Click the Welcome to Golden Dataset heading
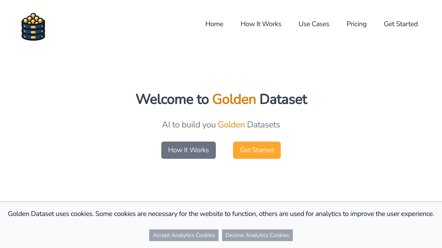 (x=221, y=100)
